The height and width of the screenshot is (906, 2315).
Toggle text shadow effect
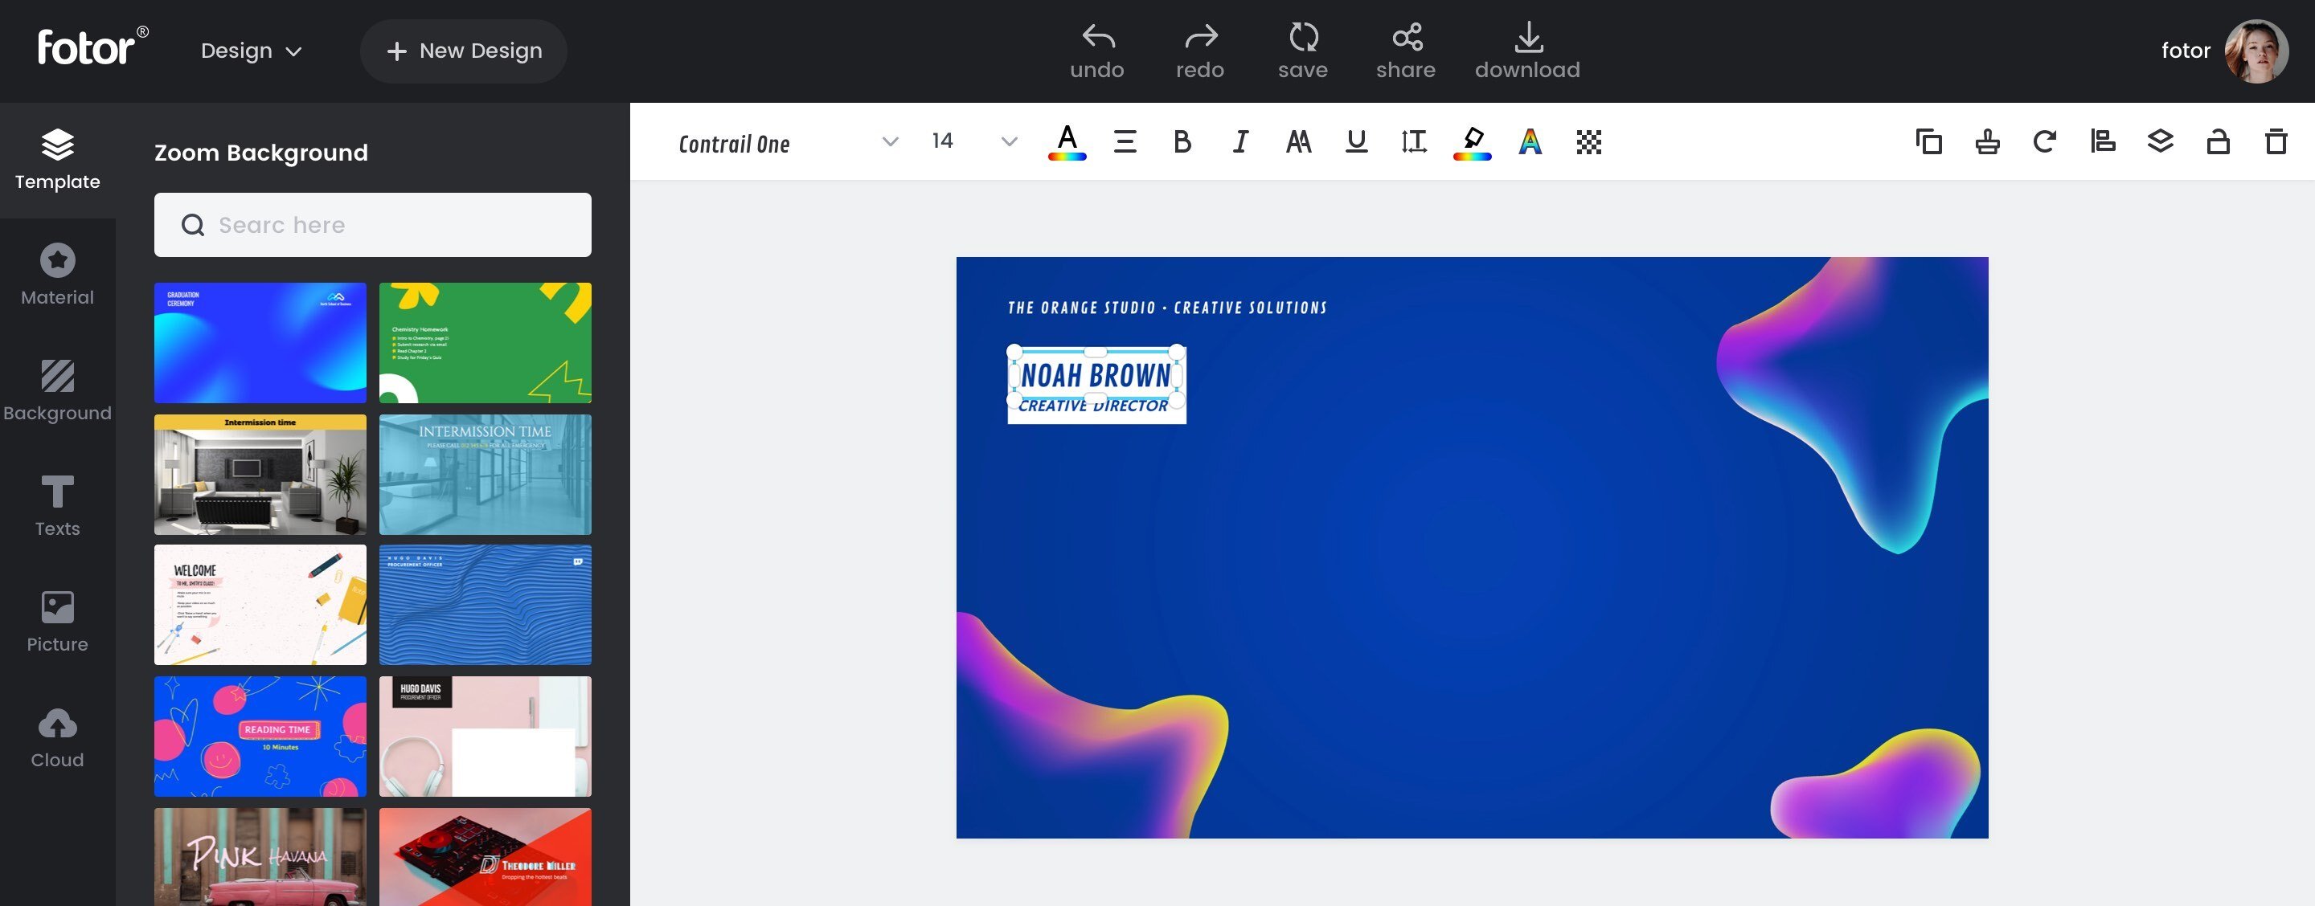pos(1531,141)
